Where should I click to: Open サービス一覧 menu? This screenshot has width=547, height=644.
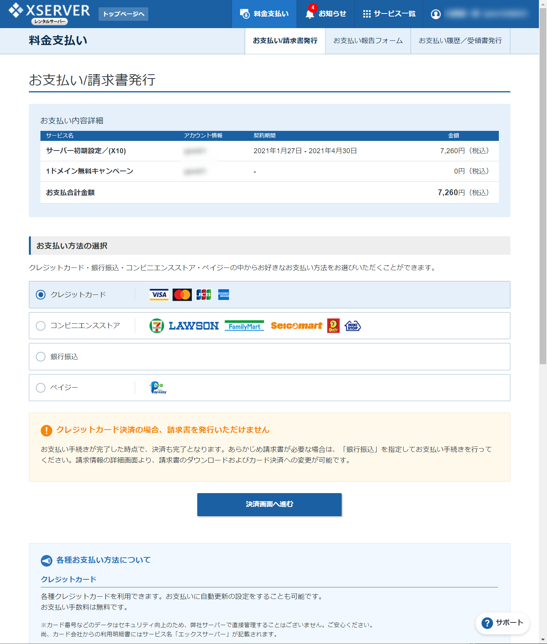389,14
